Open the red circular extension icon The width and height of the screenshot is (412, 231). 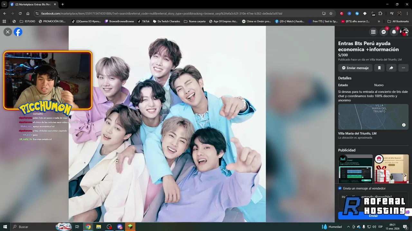coord(342,13)
